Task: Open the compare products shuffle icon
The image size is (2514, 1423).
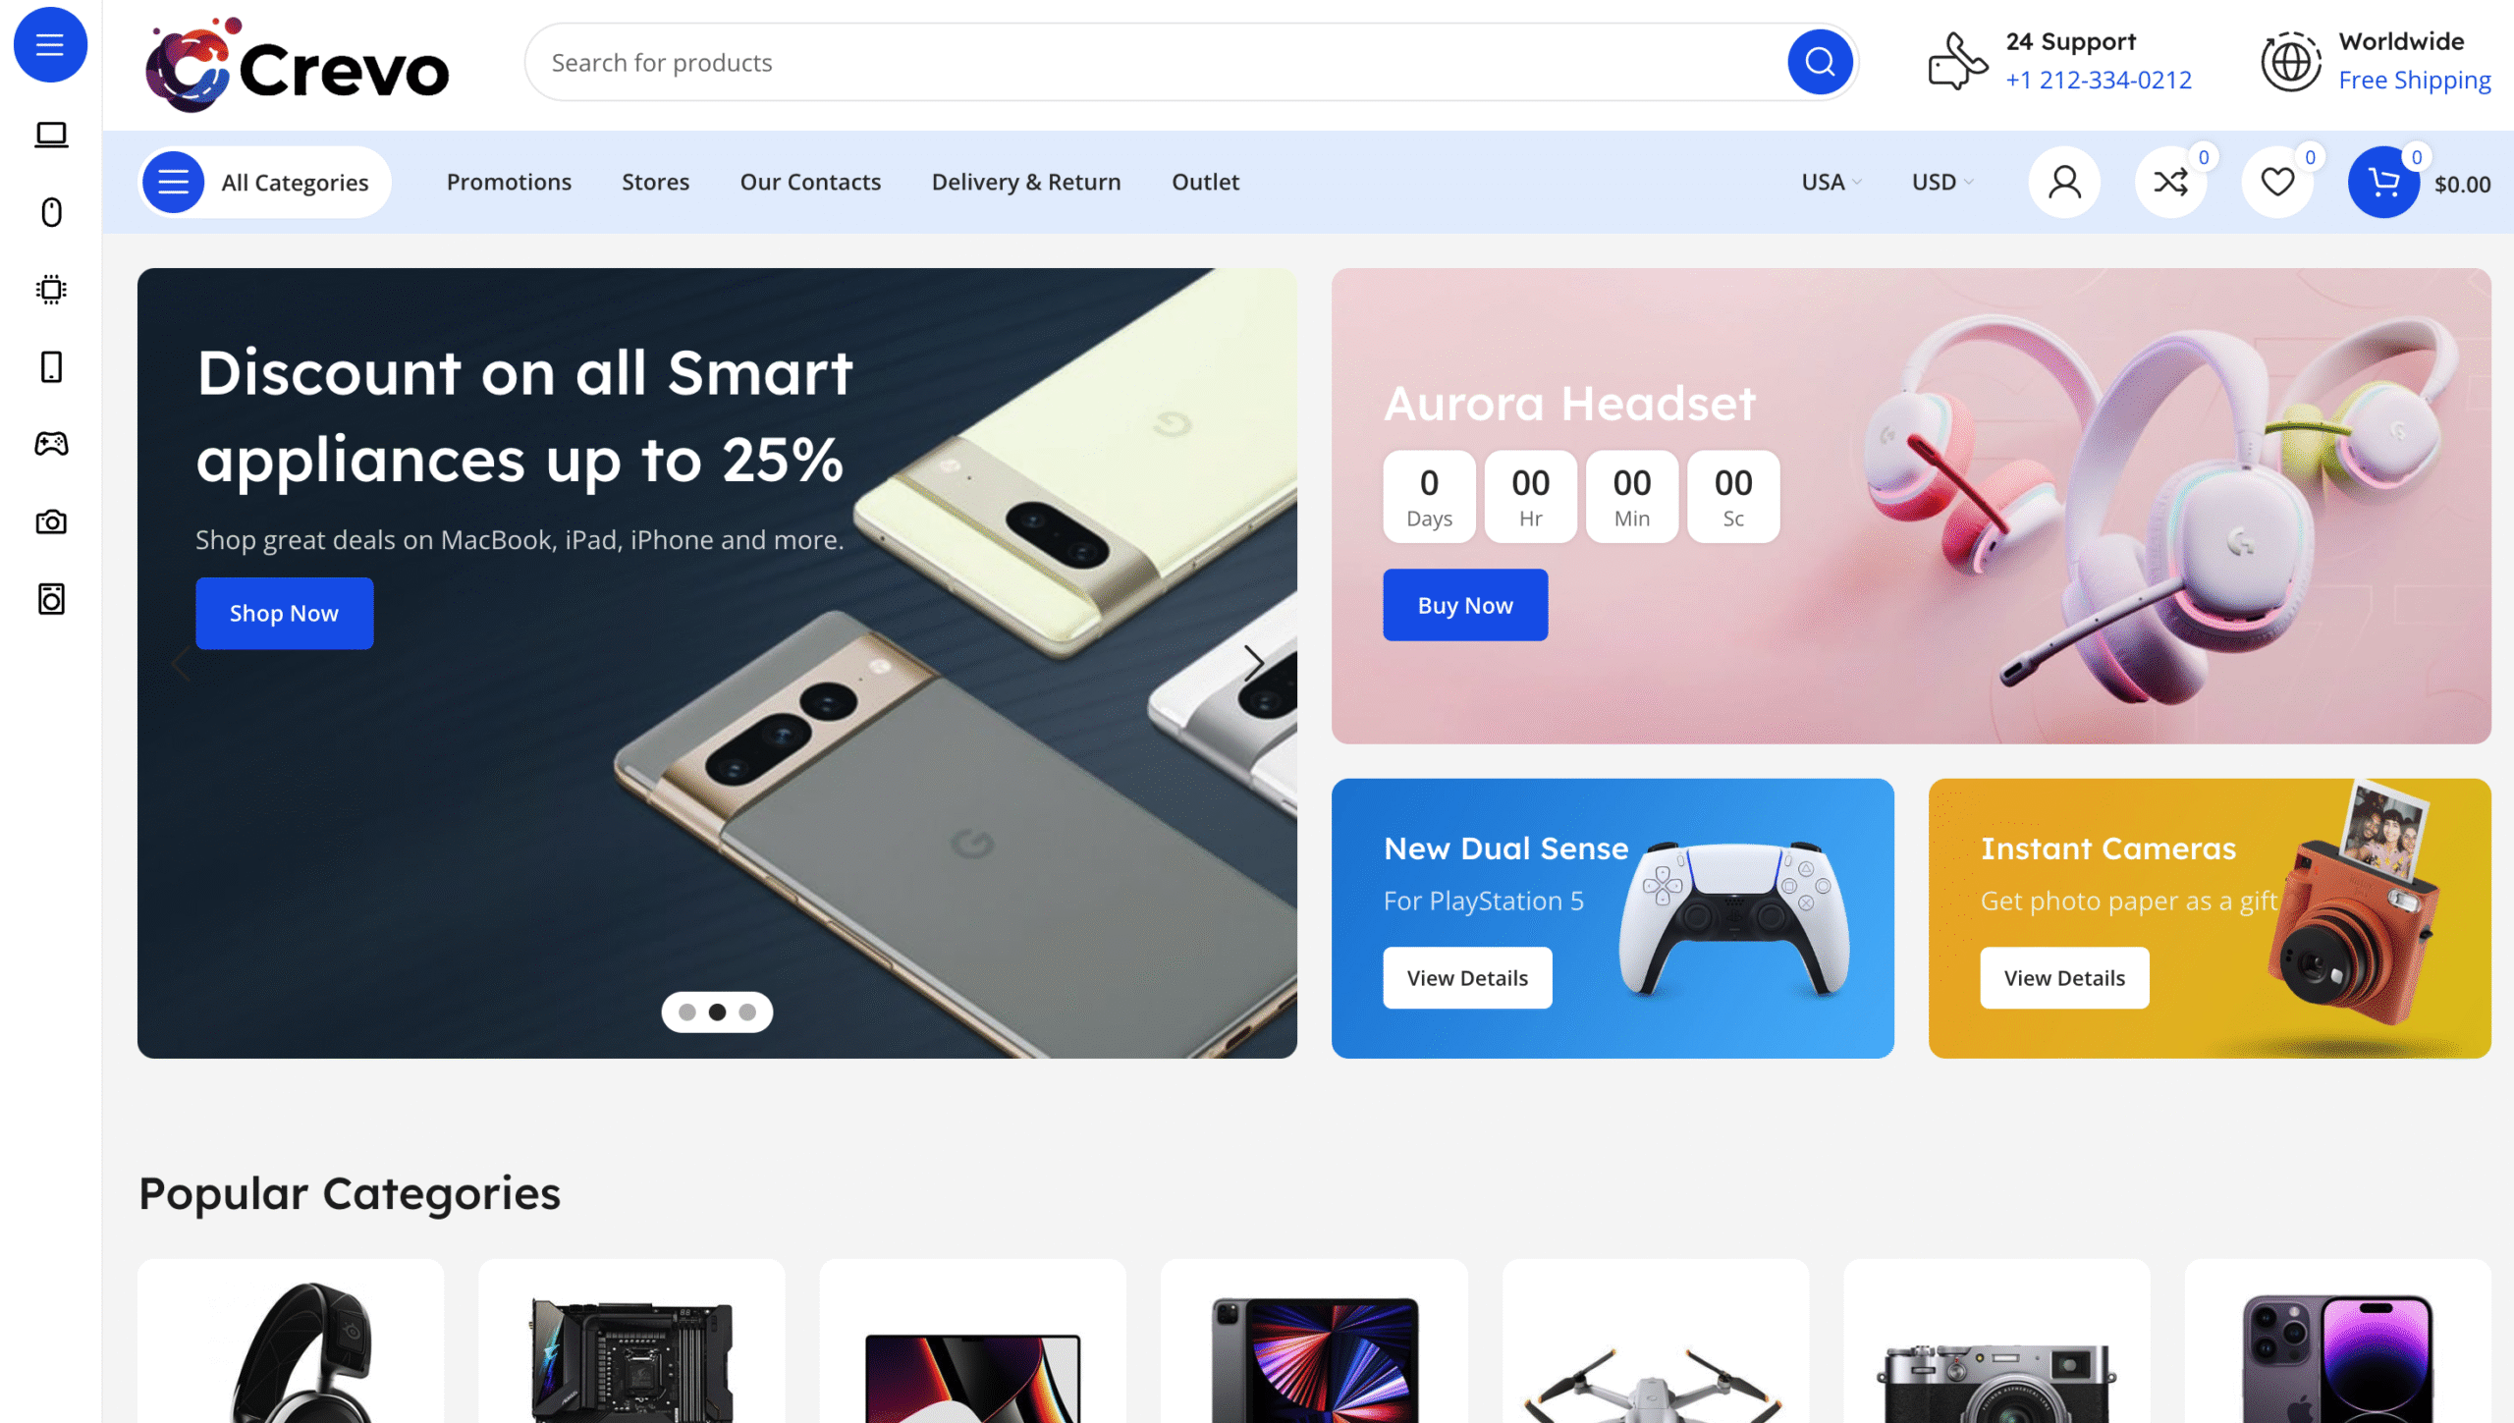Action: tap(2170, 183)
